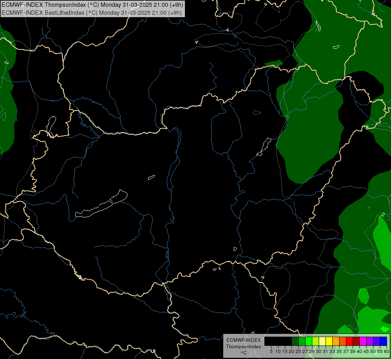Image resolution: width=391 pixels, height=359 pixels.
Task: Click the legend's ECMWF-INDEX label
Action: click(x=244, y=340)
